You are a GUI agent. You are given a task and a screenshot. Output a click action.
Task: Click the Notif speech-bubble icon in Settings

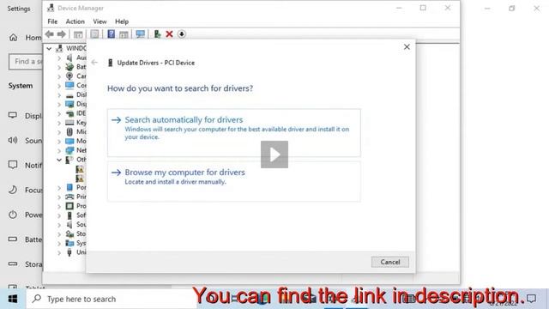(x=13, y=165)
